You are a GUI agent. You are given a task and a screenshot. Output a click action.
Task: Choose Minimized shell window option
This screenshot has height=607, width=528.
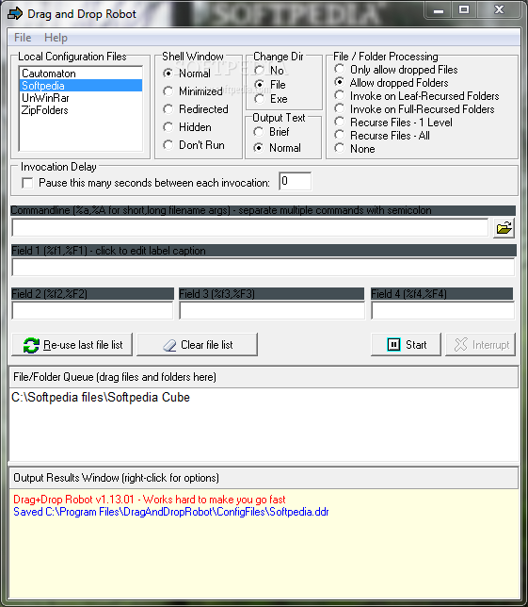pyautogui.click(x=193, y=91)
